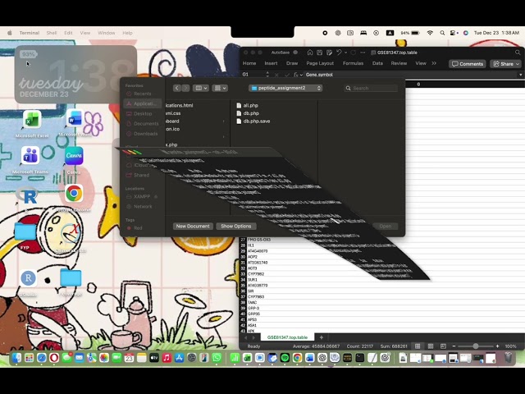Open the Shell menu in the menu bar

point(52,33)
